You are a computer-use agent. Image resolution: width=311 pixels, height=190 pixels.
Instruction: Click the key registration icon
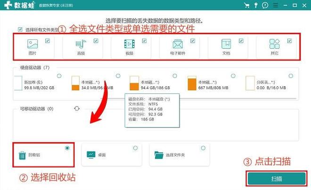tap(256, 5)
